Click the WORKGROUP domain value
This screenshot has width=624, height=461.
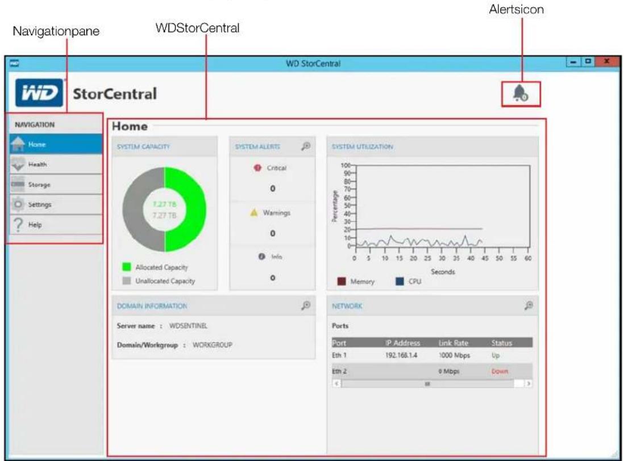click(212, 345)
